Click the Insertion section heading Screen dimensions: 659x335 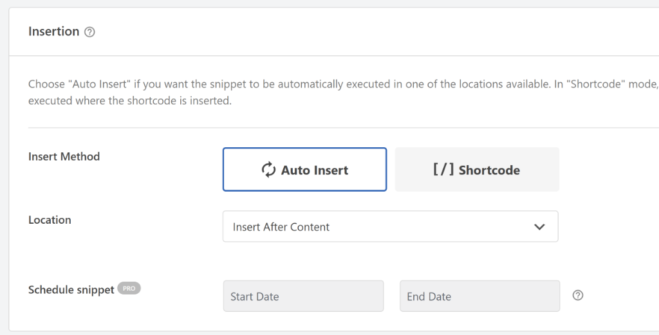[54, 32]
